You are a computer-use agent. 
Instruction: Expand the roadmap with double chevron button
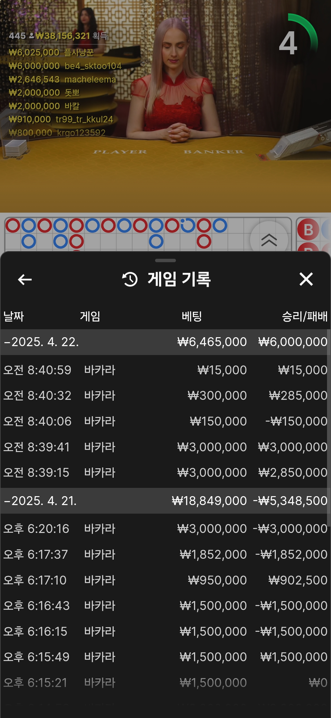[x=269, y=240]
